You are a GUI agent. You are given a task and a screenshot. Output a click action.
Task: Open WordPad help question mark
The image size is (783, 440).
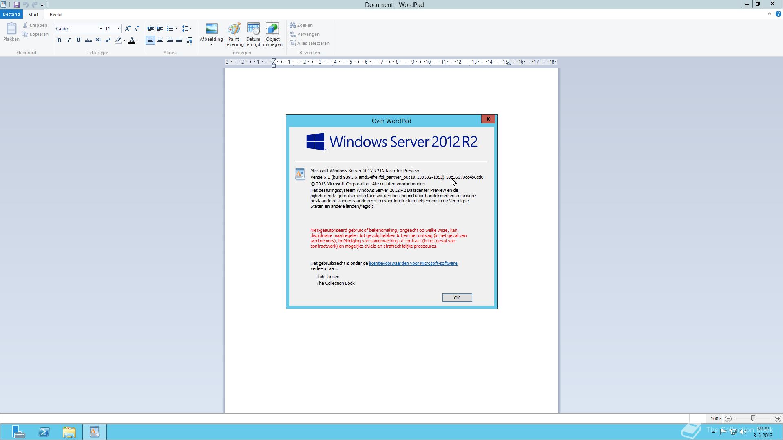[778, 14]
